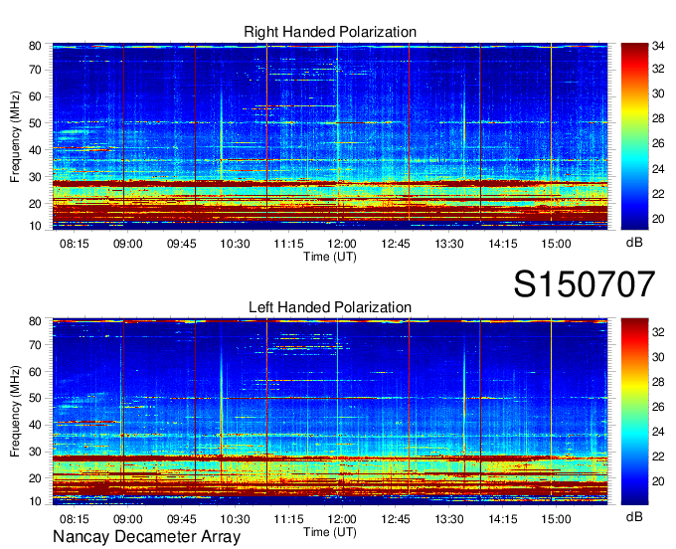Click the 28 value on the Right Handed color scale
Image resolution: width=676 pixels, height=549 pixels.
click(x=658, y=118)
